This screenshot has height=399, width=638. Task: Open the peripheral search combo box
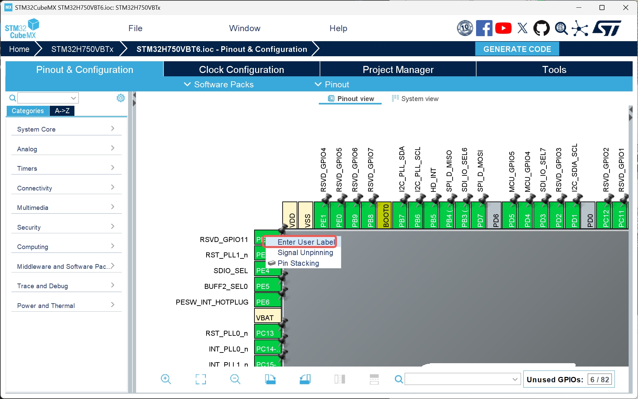coord(48,98)
